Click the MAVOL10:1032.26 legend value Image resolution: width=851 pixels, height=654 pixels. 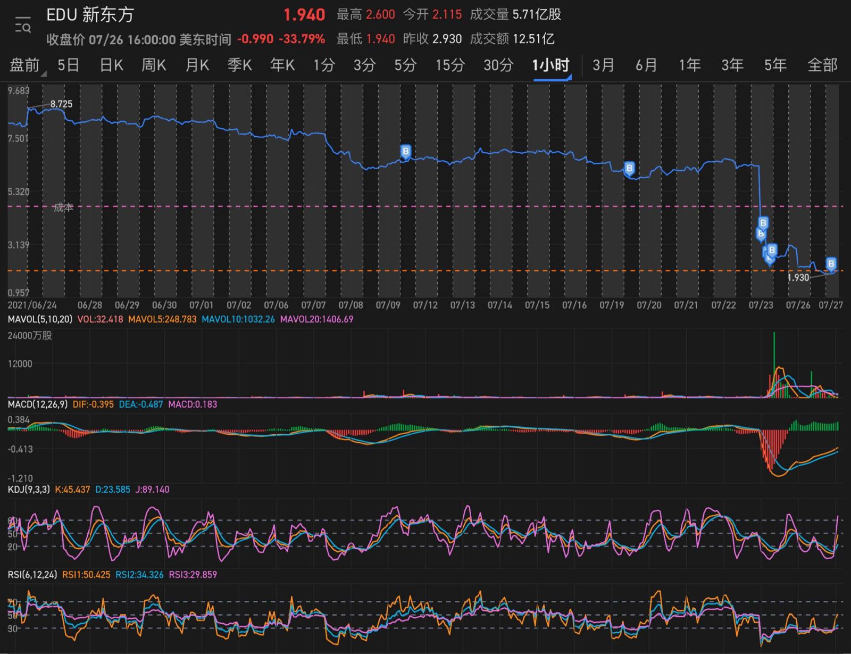click(x=238, y=319)
